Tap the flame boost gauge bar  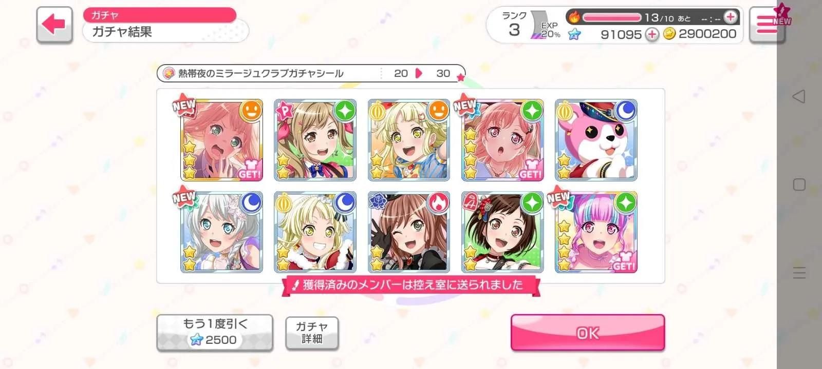612,17
